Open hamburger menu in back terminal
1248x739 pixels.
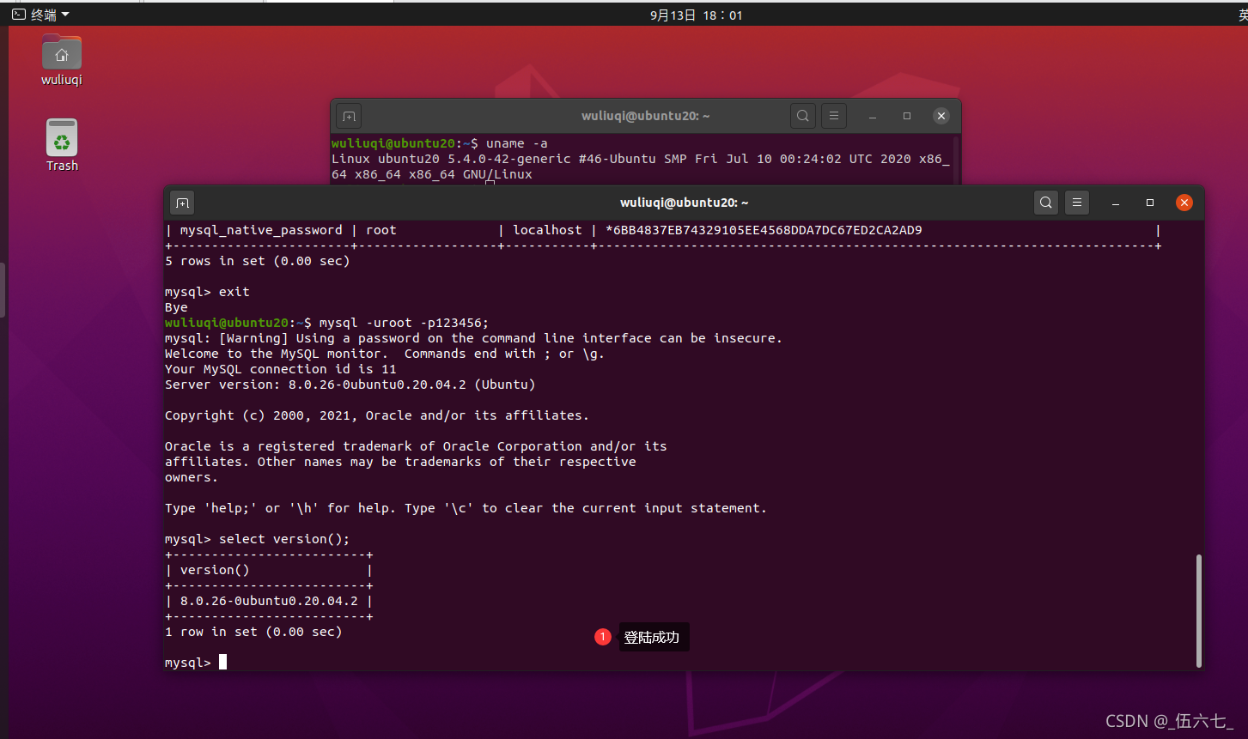[834, 116]
